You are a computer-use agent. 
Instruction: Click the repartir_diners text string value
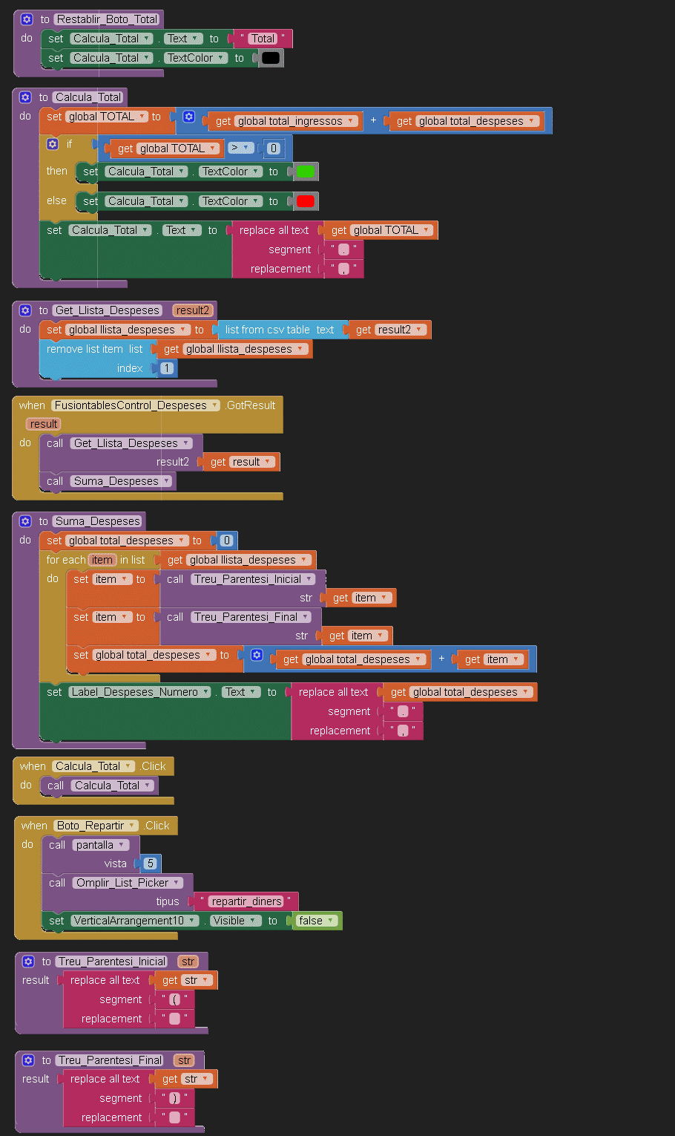246,901
